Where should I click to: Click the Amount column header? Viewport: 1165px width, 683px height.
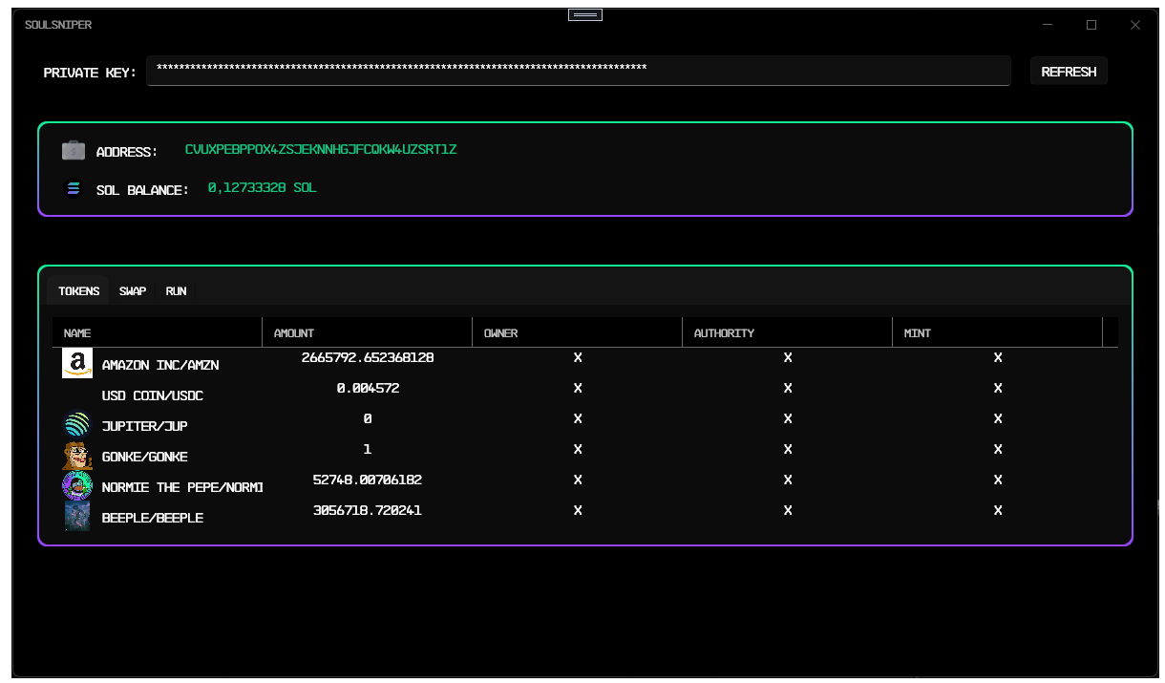click(x=293, y=332)
